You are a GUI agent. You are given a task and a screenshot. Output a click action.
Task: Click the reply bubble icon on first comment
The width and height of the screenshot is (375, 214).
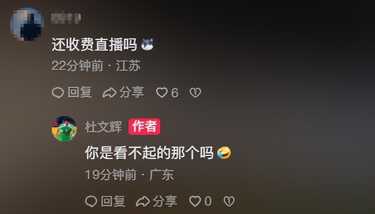(58, 93)
